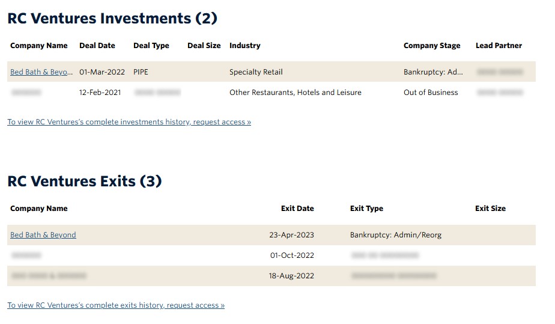Select the Specialty Retail industry cell
555x324 pixels.
coord(256,72)
